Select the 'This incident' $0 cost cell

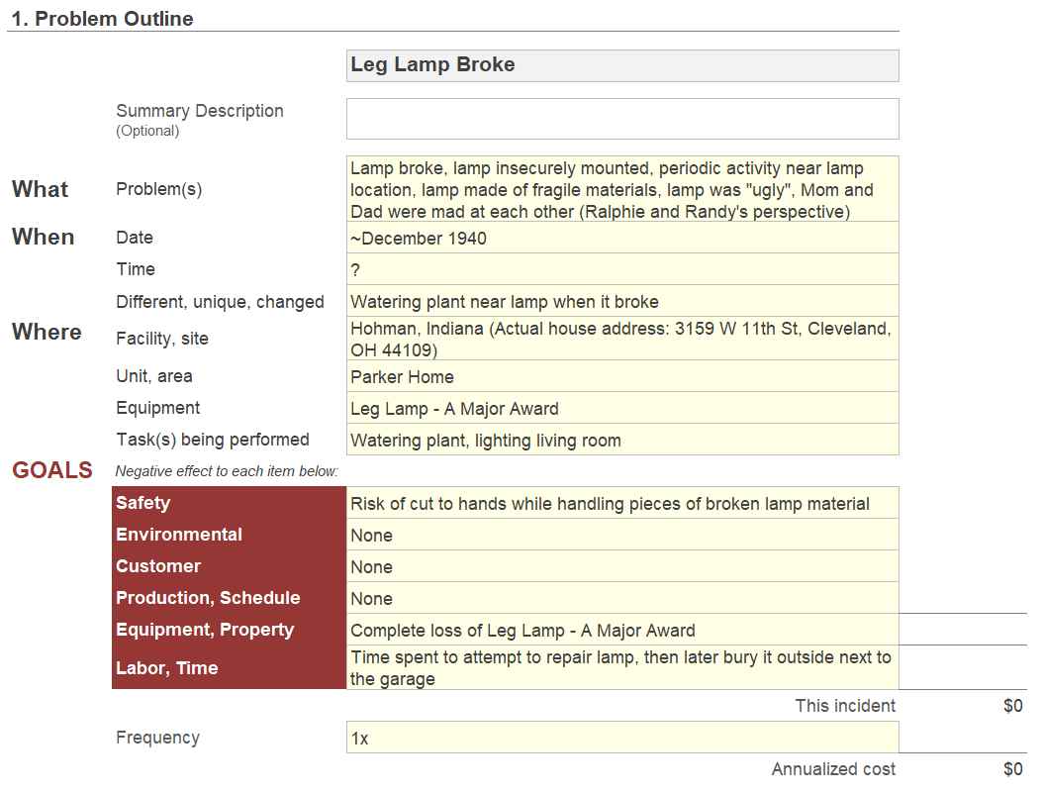point(1012,706)
